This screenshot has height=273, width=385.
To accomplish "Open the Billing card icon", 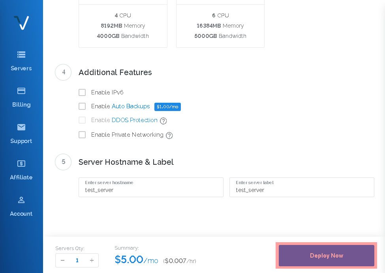I will 21,91.
